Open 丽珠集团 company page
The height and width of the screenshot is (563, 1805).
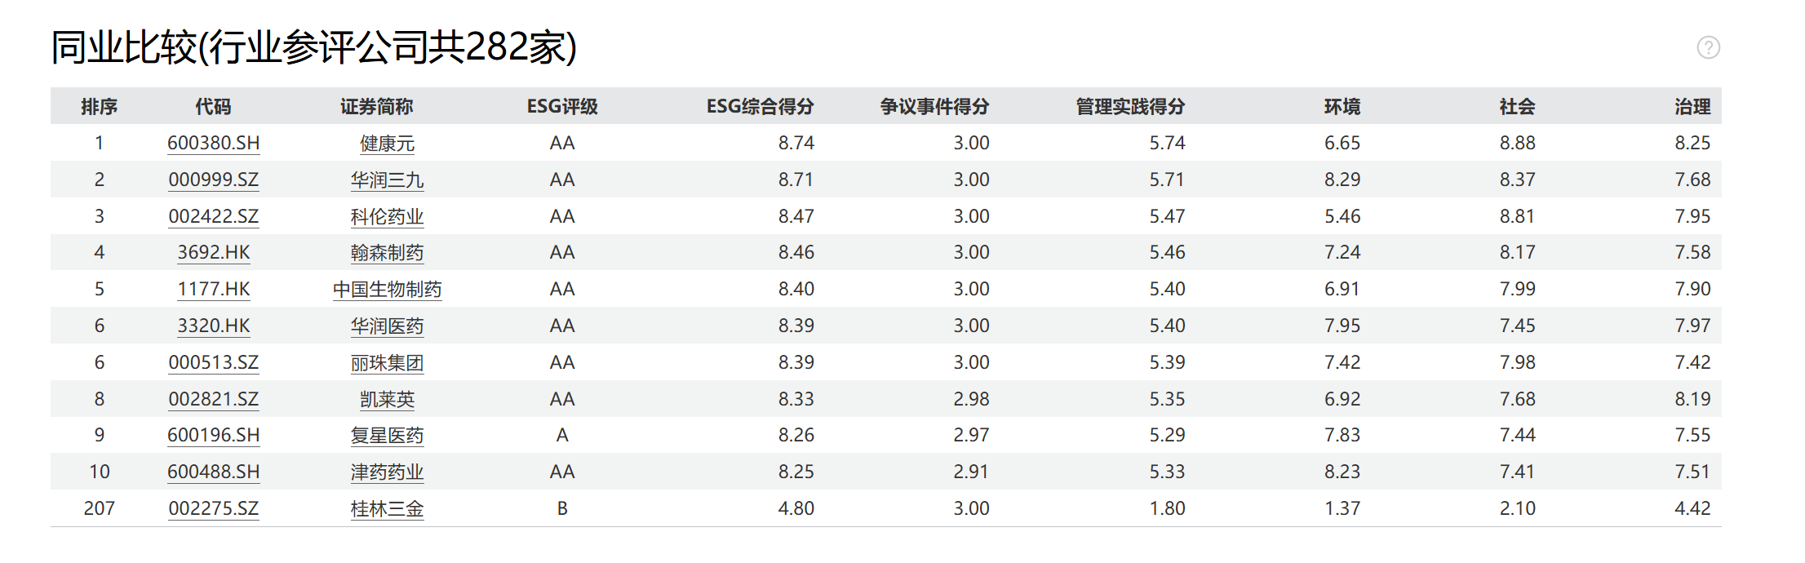click(x=387, y=363)
